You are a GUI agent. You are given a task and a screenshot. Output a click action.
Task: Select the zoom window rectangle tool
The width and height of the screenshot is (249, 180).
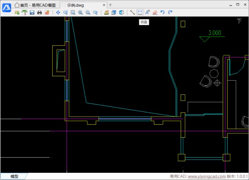(x=73, y=12)
